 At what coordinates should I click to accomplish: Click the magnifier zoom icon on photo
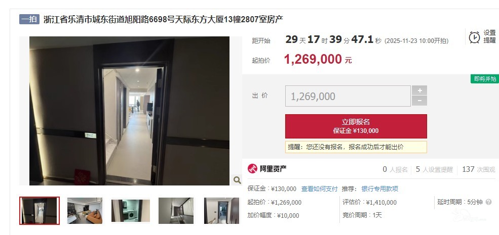[237, 180]
